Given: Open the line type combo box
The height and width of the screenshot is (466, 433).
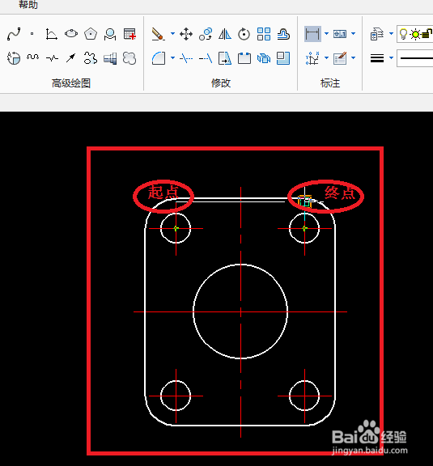Looking at the screenshot, I should pyautogui.click(x=415, y=58).
